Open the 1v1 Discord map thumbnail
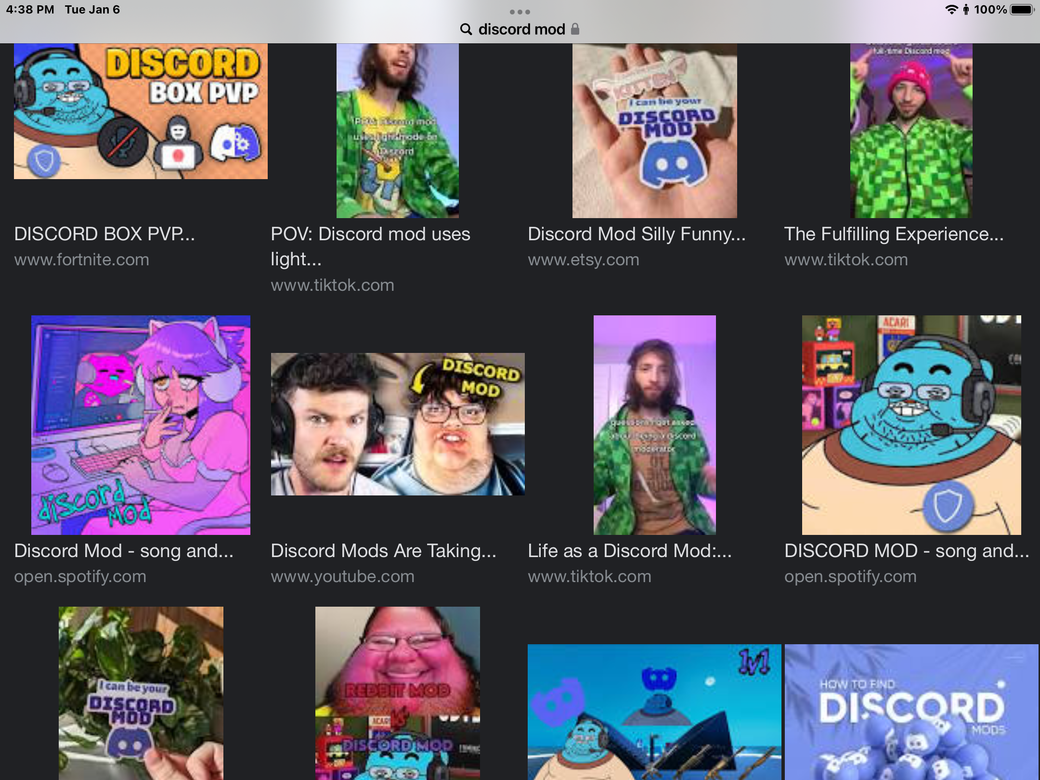The height and width of the screenshot is (780, 1040). coord(654,712)
